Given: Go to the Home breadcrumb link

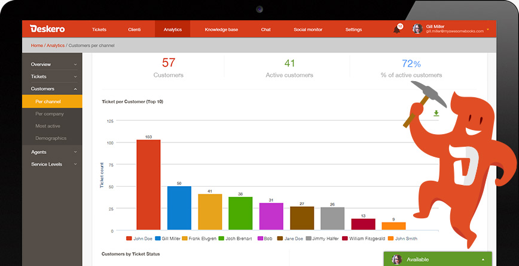Looking at the screenshot, I should tap(36, 45).
